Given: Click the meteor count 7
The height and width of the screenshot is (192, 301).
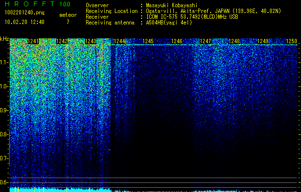Looking at the screenshot, I should coord(68,22).
